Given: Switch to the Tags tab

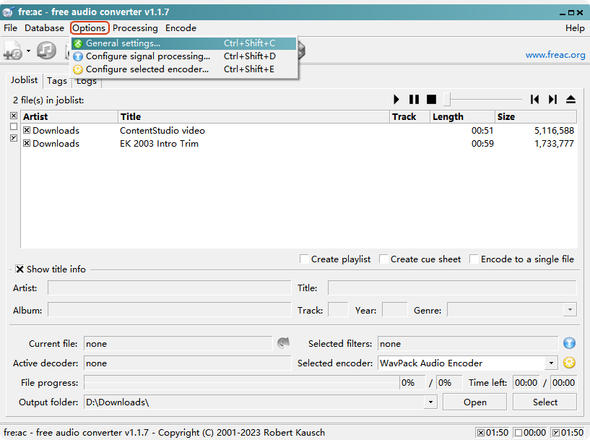Looking at the screenshot, I should [x=57, y=81].
